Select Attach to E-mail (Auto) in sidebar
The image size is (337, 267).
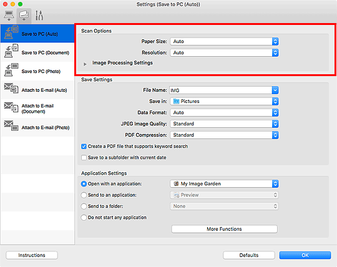pos(37,90)
